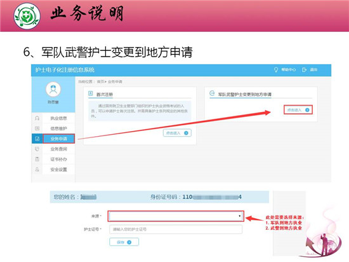Click the 来源 dropdown arrow
Image resolution: width=349 pixels, height=262 pixels.
[239, 216]
